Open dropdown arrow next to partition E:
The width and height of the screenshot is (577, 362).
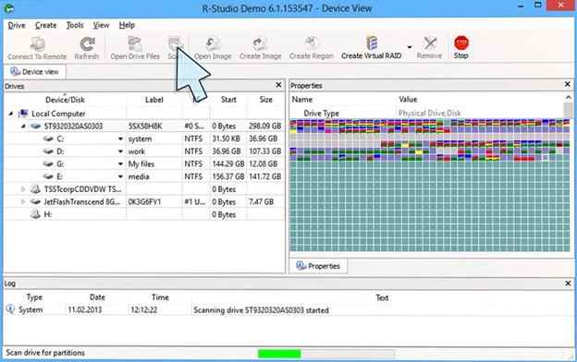[x=120, y=176]
